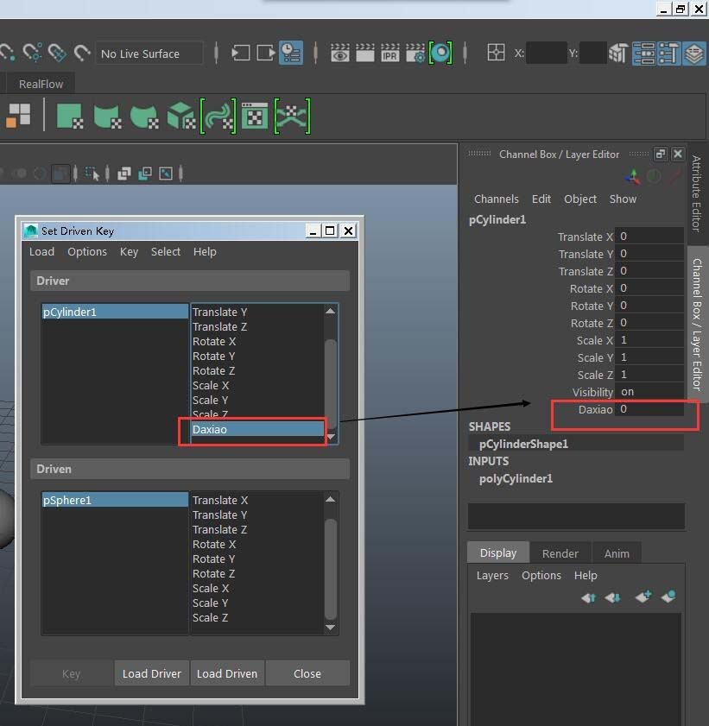The height and width of the screenshot is (726, 709).
Task: Switch to the Anim layer tab
Action: [617, 553]
